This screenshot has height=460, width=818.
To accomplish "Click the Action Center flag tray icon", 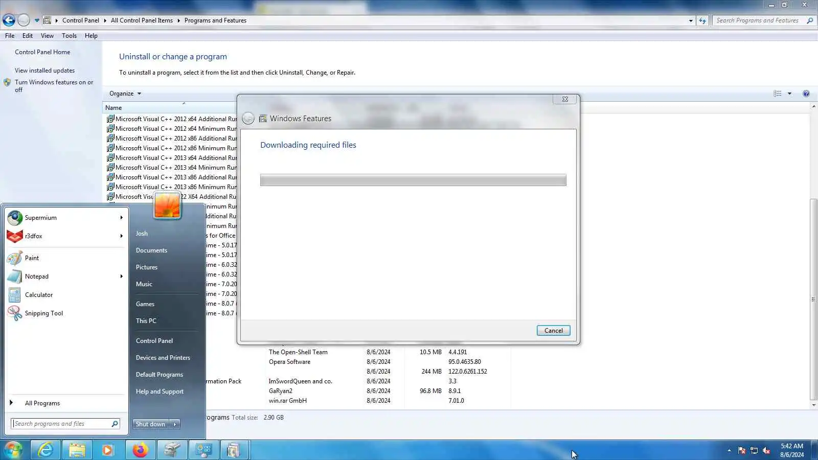I will [x=742, y=450].
